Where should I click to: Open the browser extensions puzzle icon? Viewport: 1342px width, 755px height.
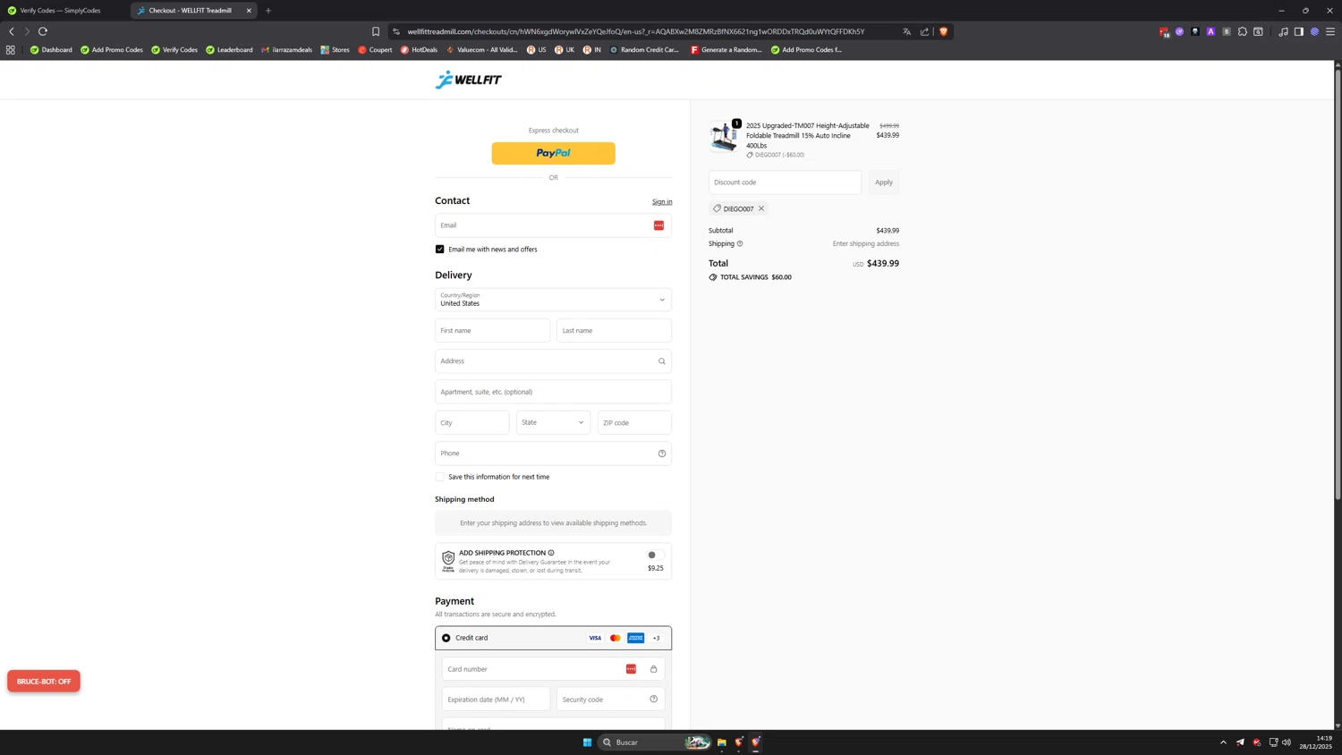coord(1242,31)
